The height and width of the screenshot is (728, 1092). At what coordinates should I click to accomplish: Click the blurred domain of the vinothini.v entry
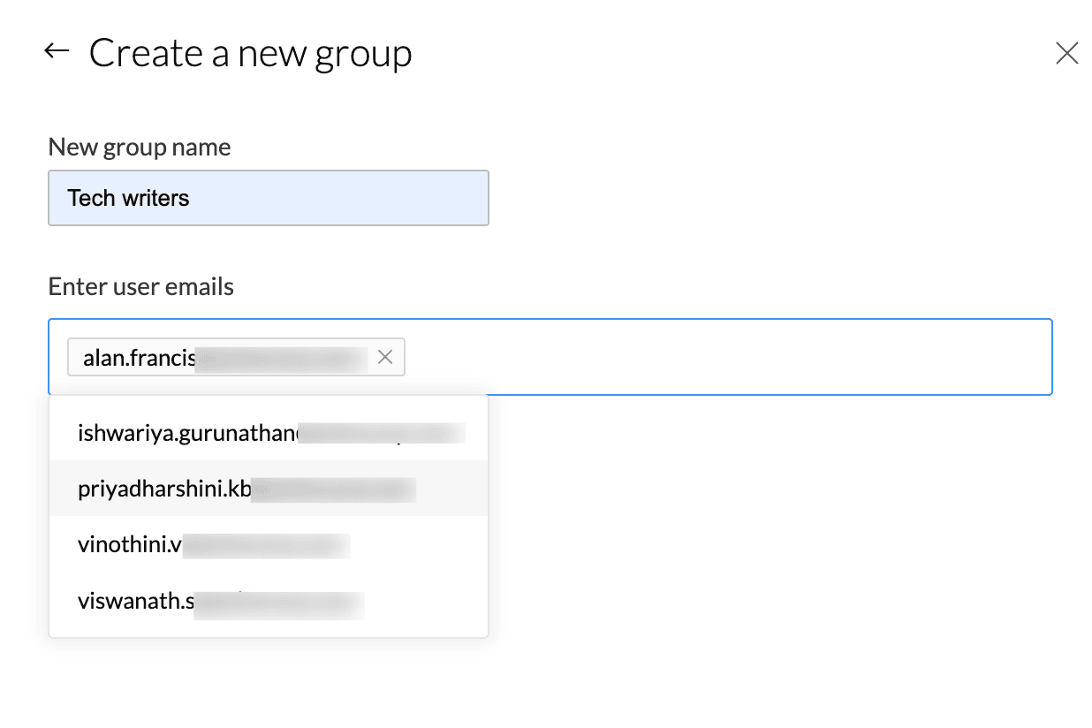click(265, 546)
